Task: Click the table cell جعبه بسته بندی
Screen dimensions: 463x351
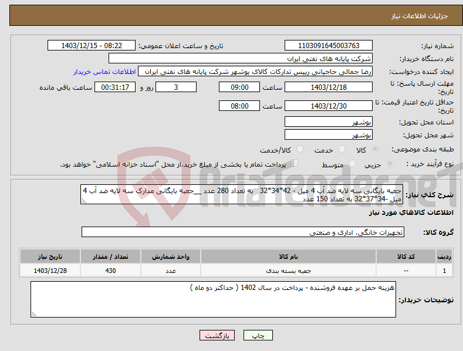Action: tap(288, 271)
